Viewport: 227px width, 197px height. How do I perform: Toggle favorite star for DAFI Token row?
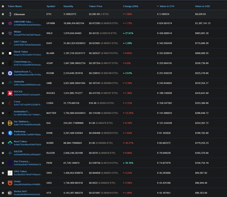click(3, 43)
